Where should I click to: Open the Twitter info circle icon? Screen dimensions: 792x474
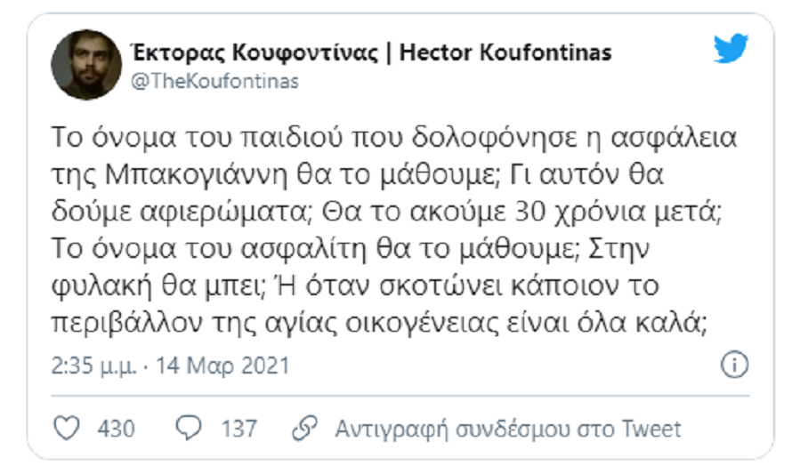(x=734, y=365)
